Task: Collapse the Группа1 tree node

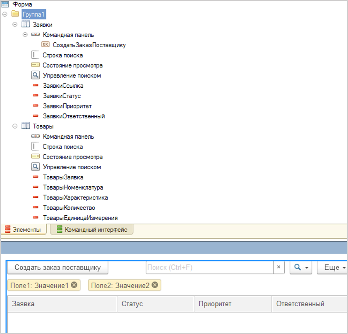Action: click(x=5, y=14)
